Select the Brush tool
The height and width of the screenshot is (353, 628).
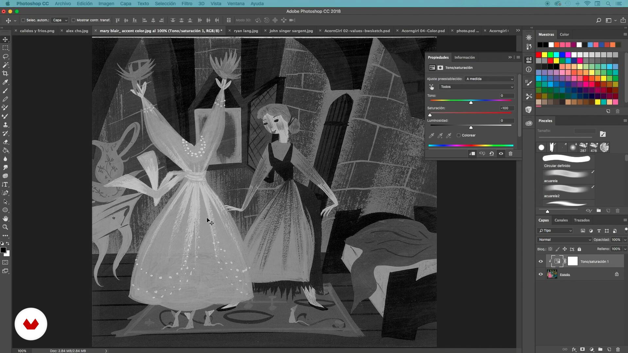[5, 91]
